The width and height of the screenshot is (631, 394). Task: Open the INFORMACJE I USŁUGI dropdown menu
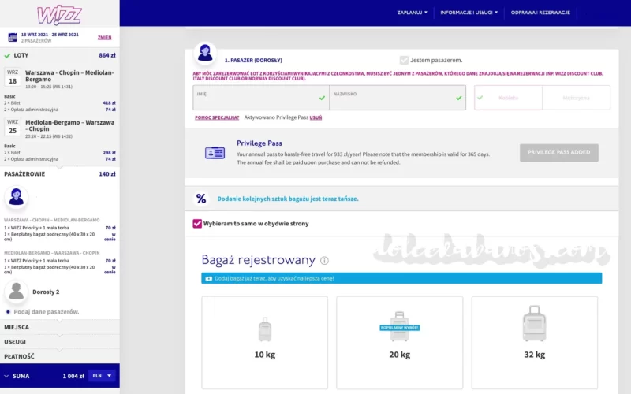[469, 13]
